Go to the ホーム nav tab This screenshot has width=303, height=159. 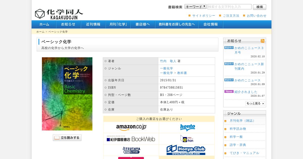point(44,24)
